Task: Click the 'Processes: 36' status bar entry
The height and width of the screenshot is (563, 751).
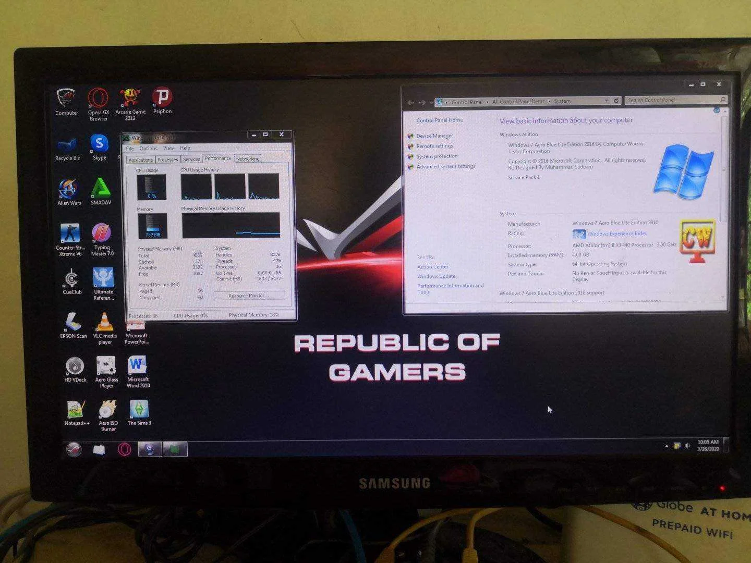Action: click(x=143, y=316)
